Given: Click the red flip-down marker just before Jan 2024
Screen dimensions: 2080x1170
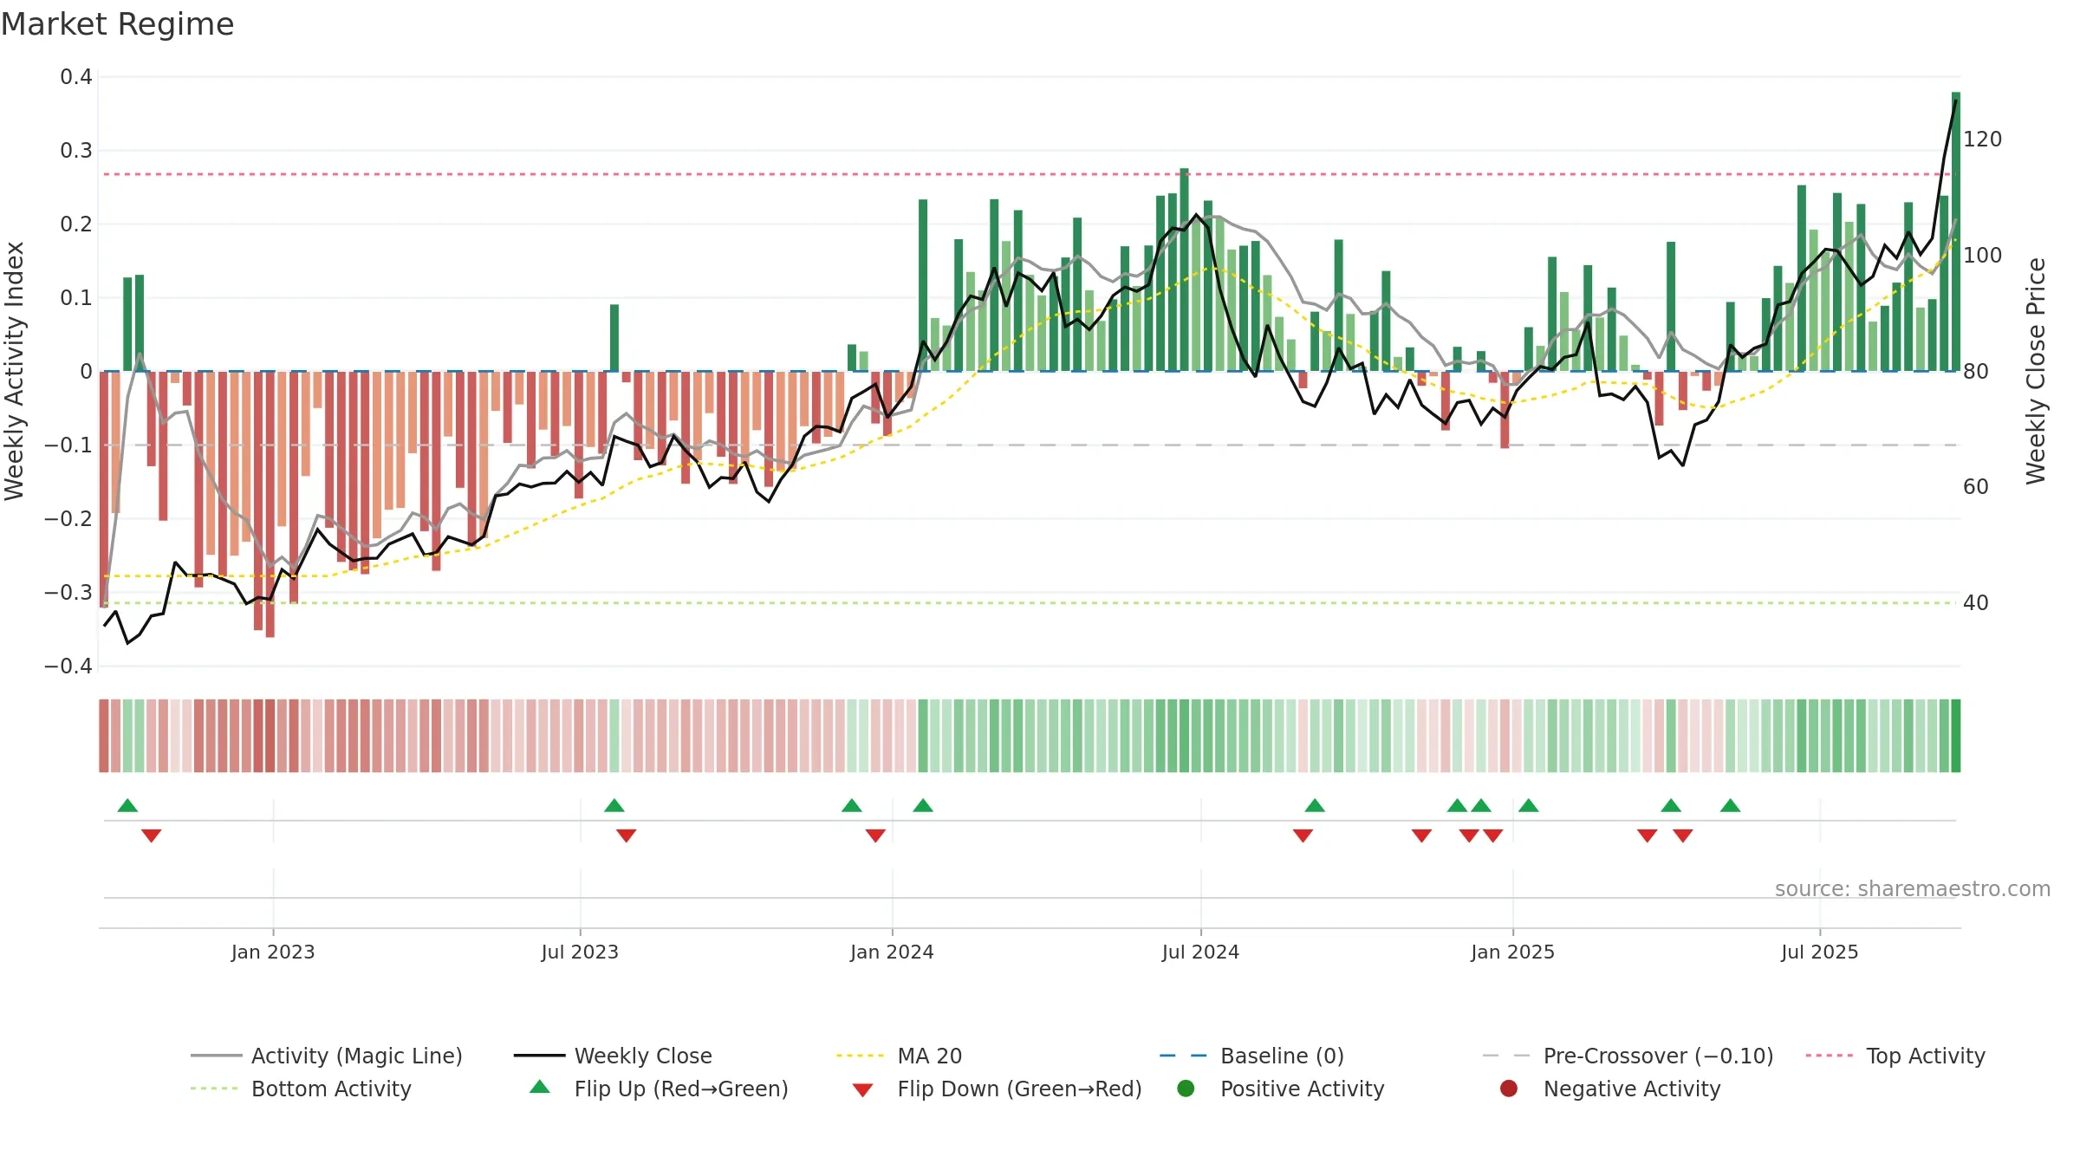Looking at the screenshot, I should 875,835.
